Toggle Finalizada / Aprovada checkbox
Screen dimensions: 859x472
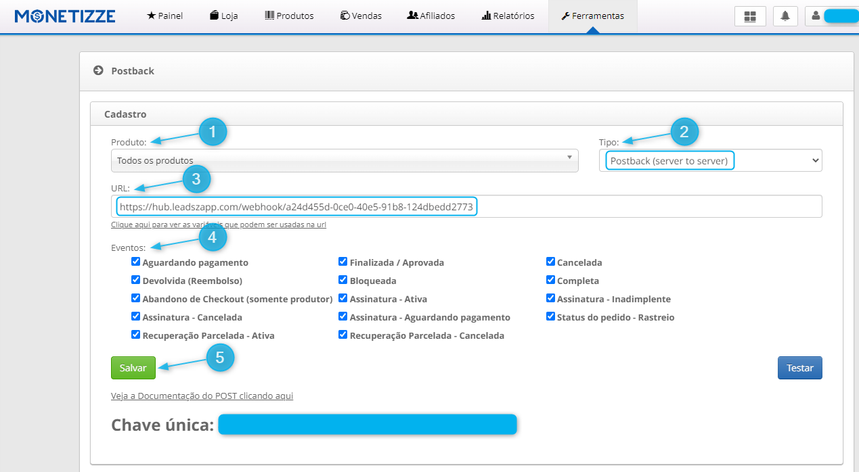click(x=343, y=262)
